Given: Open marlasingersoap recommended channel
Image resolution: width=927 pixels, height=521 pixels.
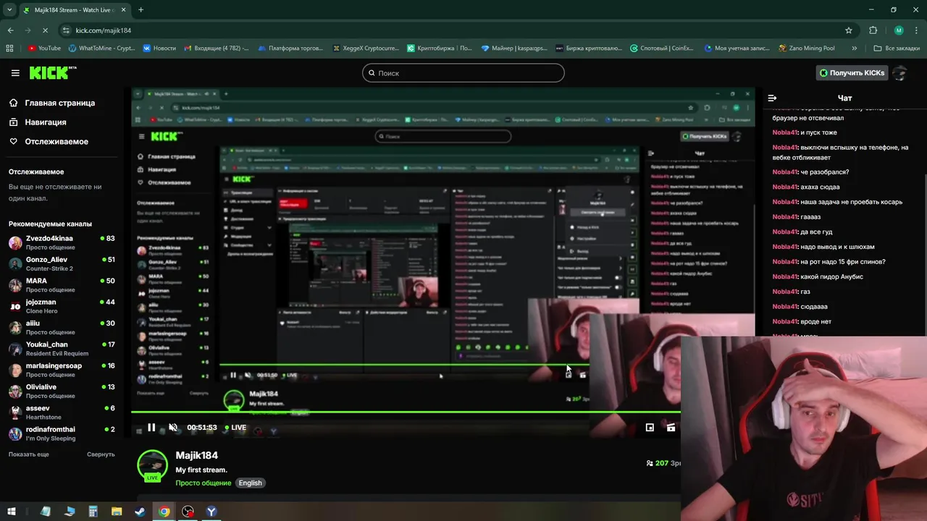Looking at the screenshot, I should pyautogui.click(x=62, y=370).
